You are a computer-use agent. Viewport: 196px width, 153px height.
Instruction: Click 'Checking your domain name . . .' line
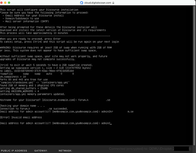click(22, 106)
